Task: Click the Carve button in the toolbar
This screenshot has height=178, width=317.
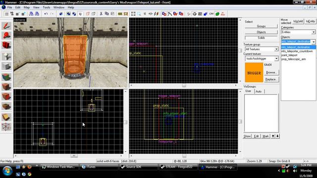Action: (61, 14)
